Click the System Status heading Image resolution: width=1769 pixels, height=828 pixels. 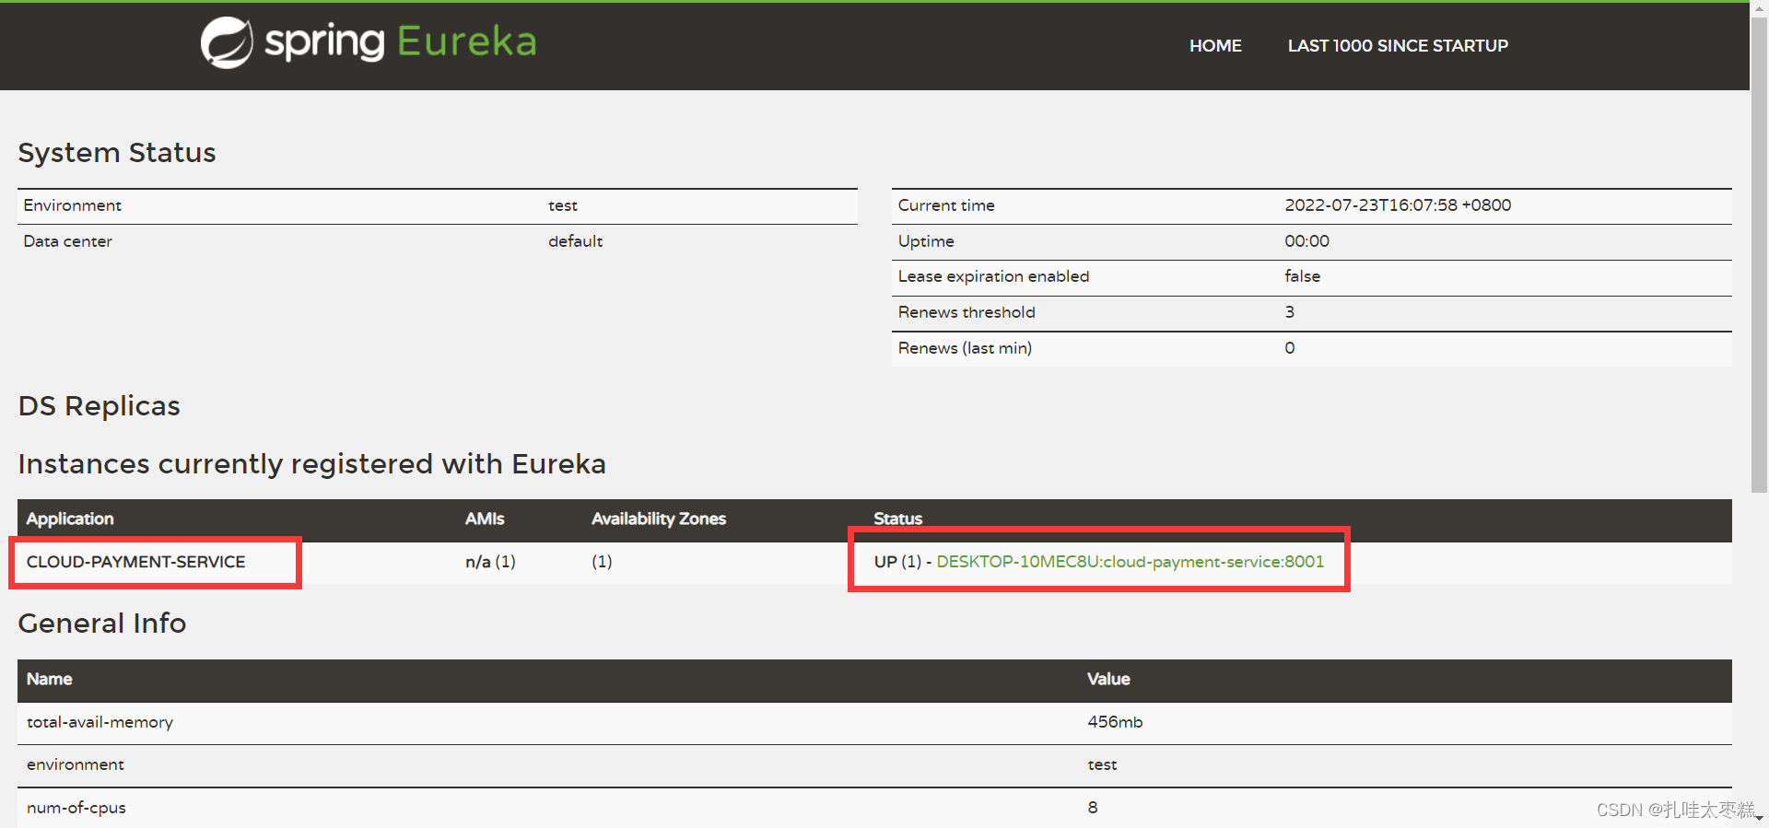tap(117, 153)
